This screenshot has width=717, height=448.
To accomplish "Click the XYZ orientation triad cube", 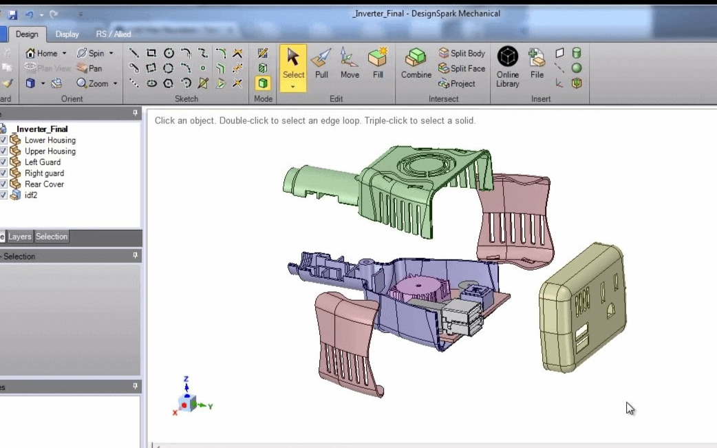I will tap(187, 403).
